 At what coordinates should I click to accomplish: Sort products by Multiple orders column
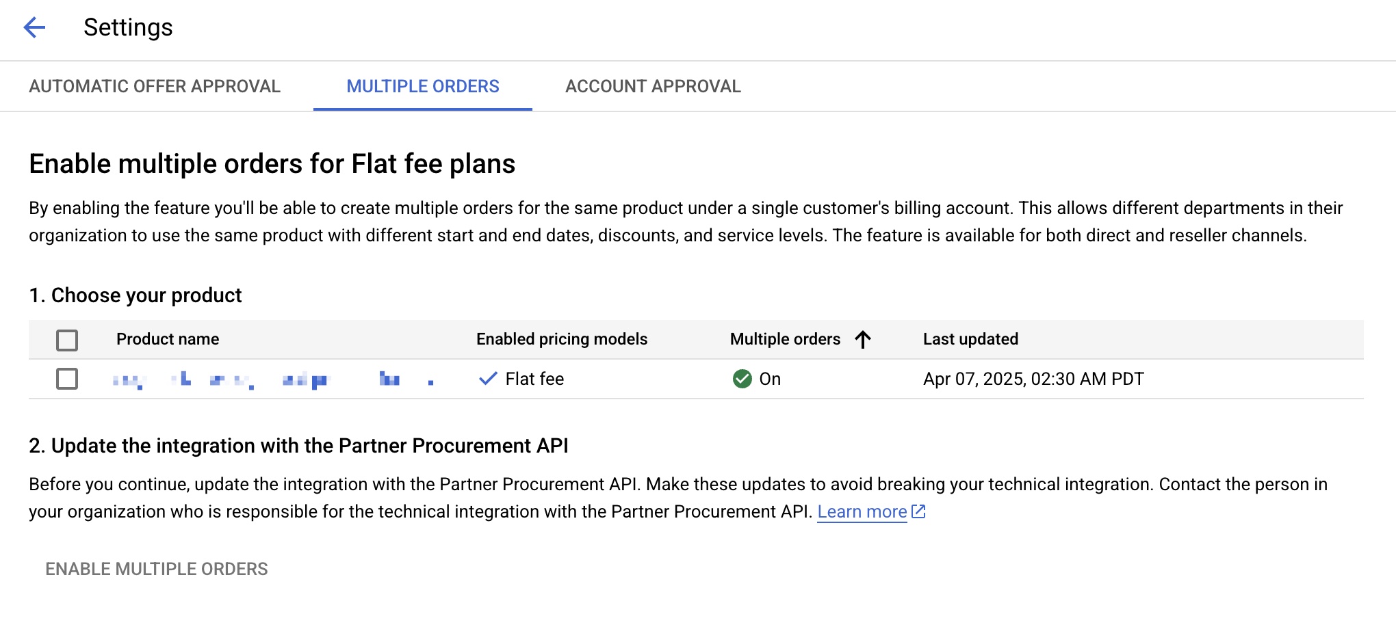[x=786, y=338]
